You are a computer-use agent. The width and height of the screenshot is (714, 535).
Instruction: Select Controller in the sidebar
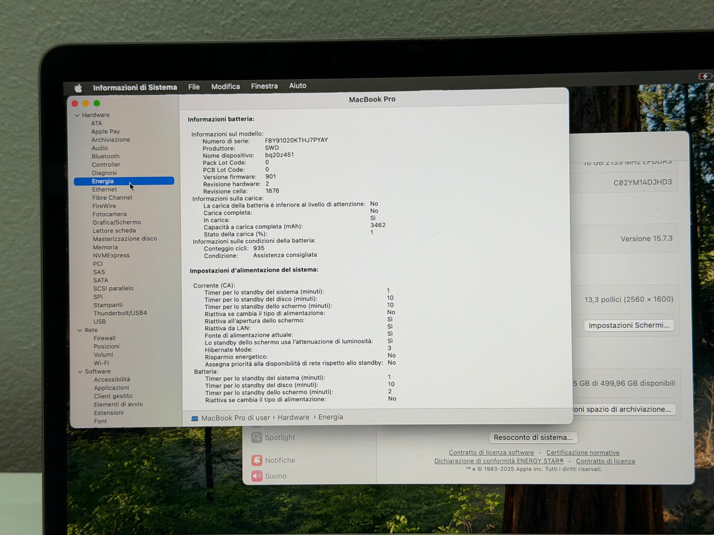pos(106,165)
